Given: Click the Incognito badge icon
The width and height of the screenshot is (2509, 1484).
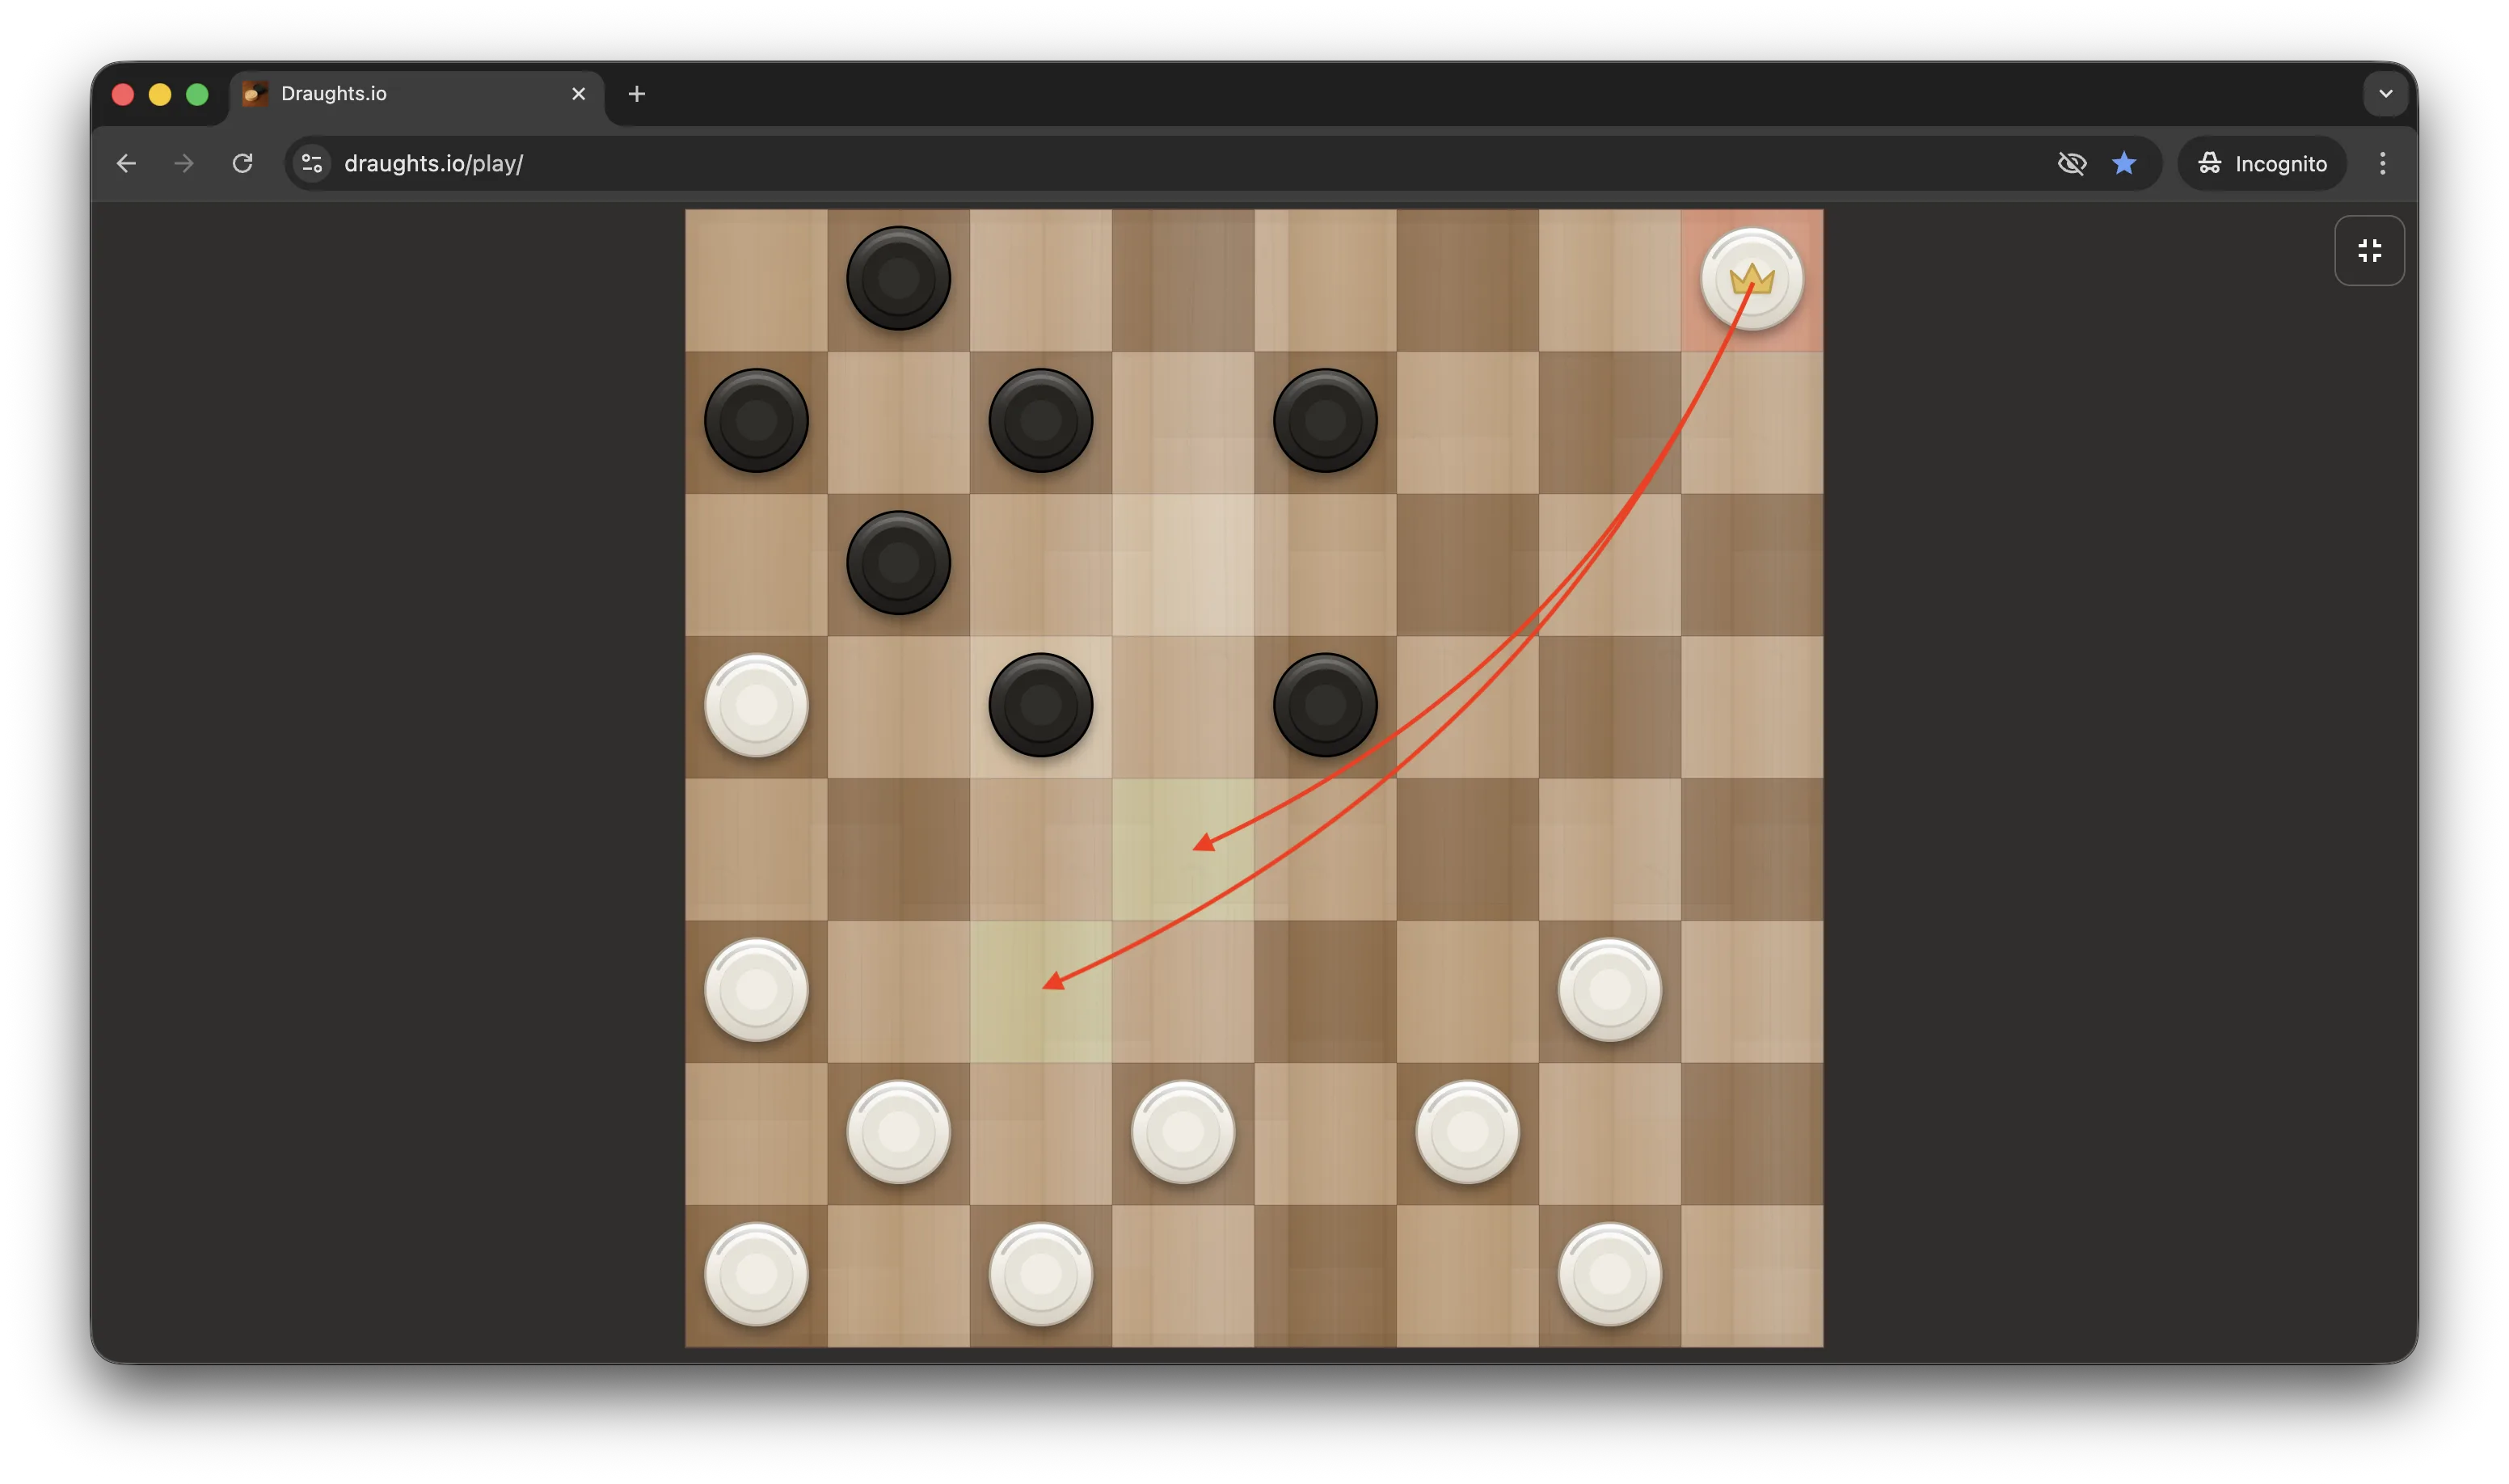Looking at the screenshot, I should [2209, 163].
